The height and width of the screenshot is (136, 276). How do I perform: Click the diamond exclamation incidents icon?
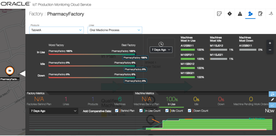tap(229, 14)
